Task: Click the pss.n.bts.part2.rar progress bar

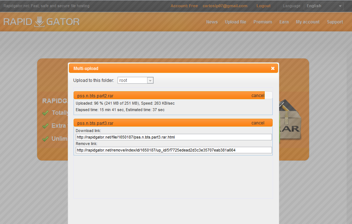Action: point(173,95)
